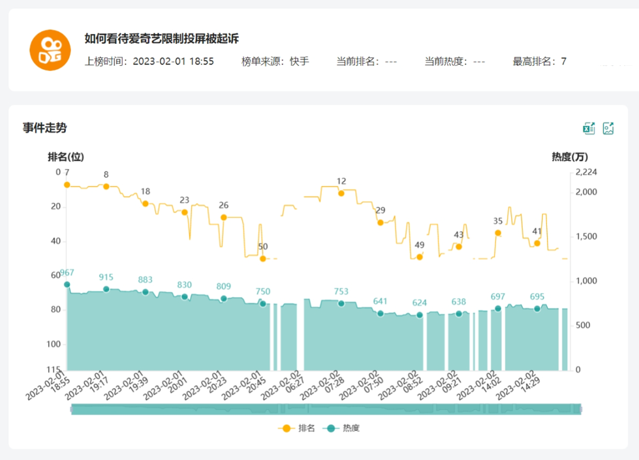This screenshot has height=460, width=639.
Task: Click the 最高排名 7 field
Action: pyautogui.click(x=539, y=61)
